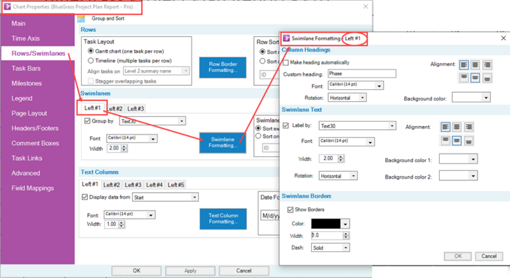Go to Time Axis settings

pyautogui.click(x=25, y=38)
